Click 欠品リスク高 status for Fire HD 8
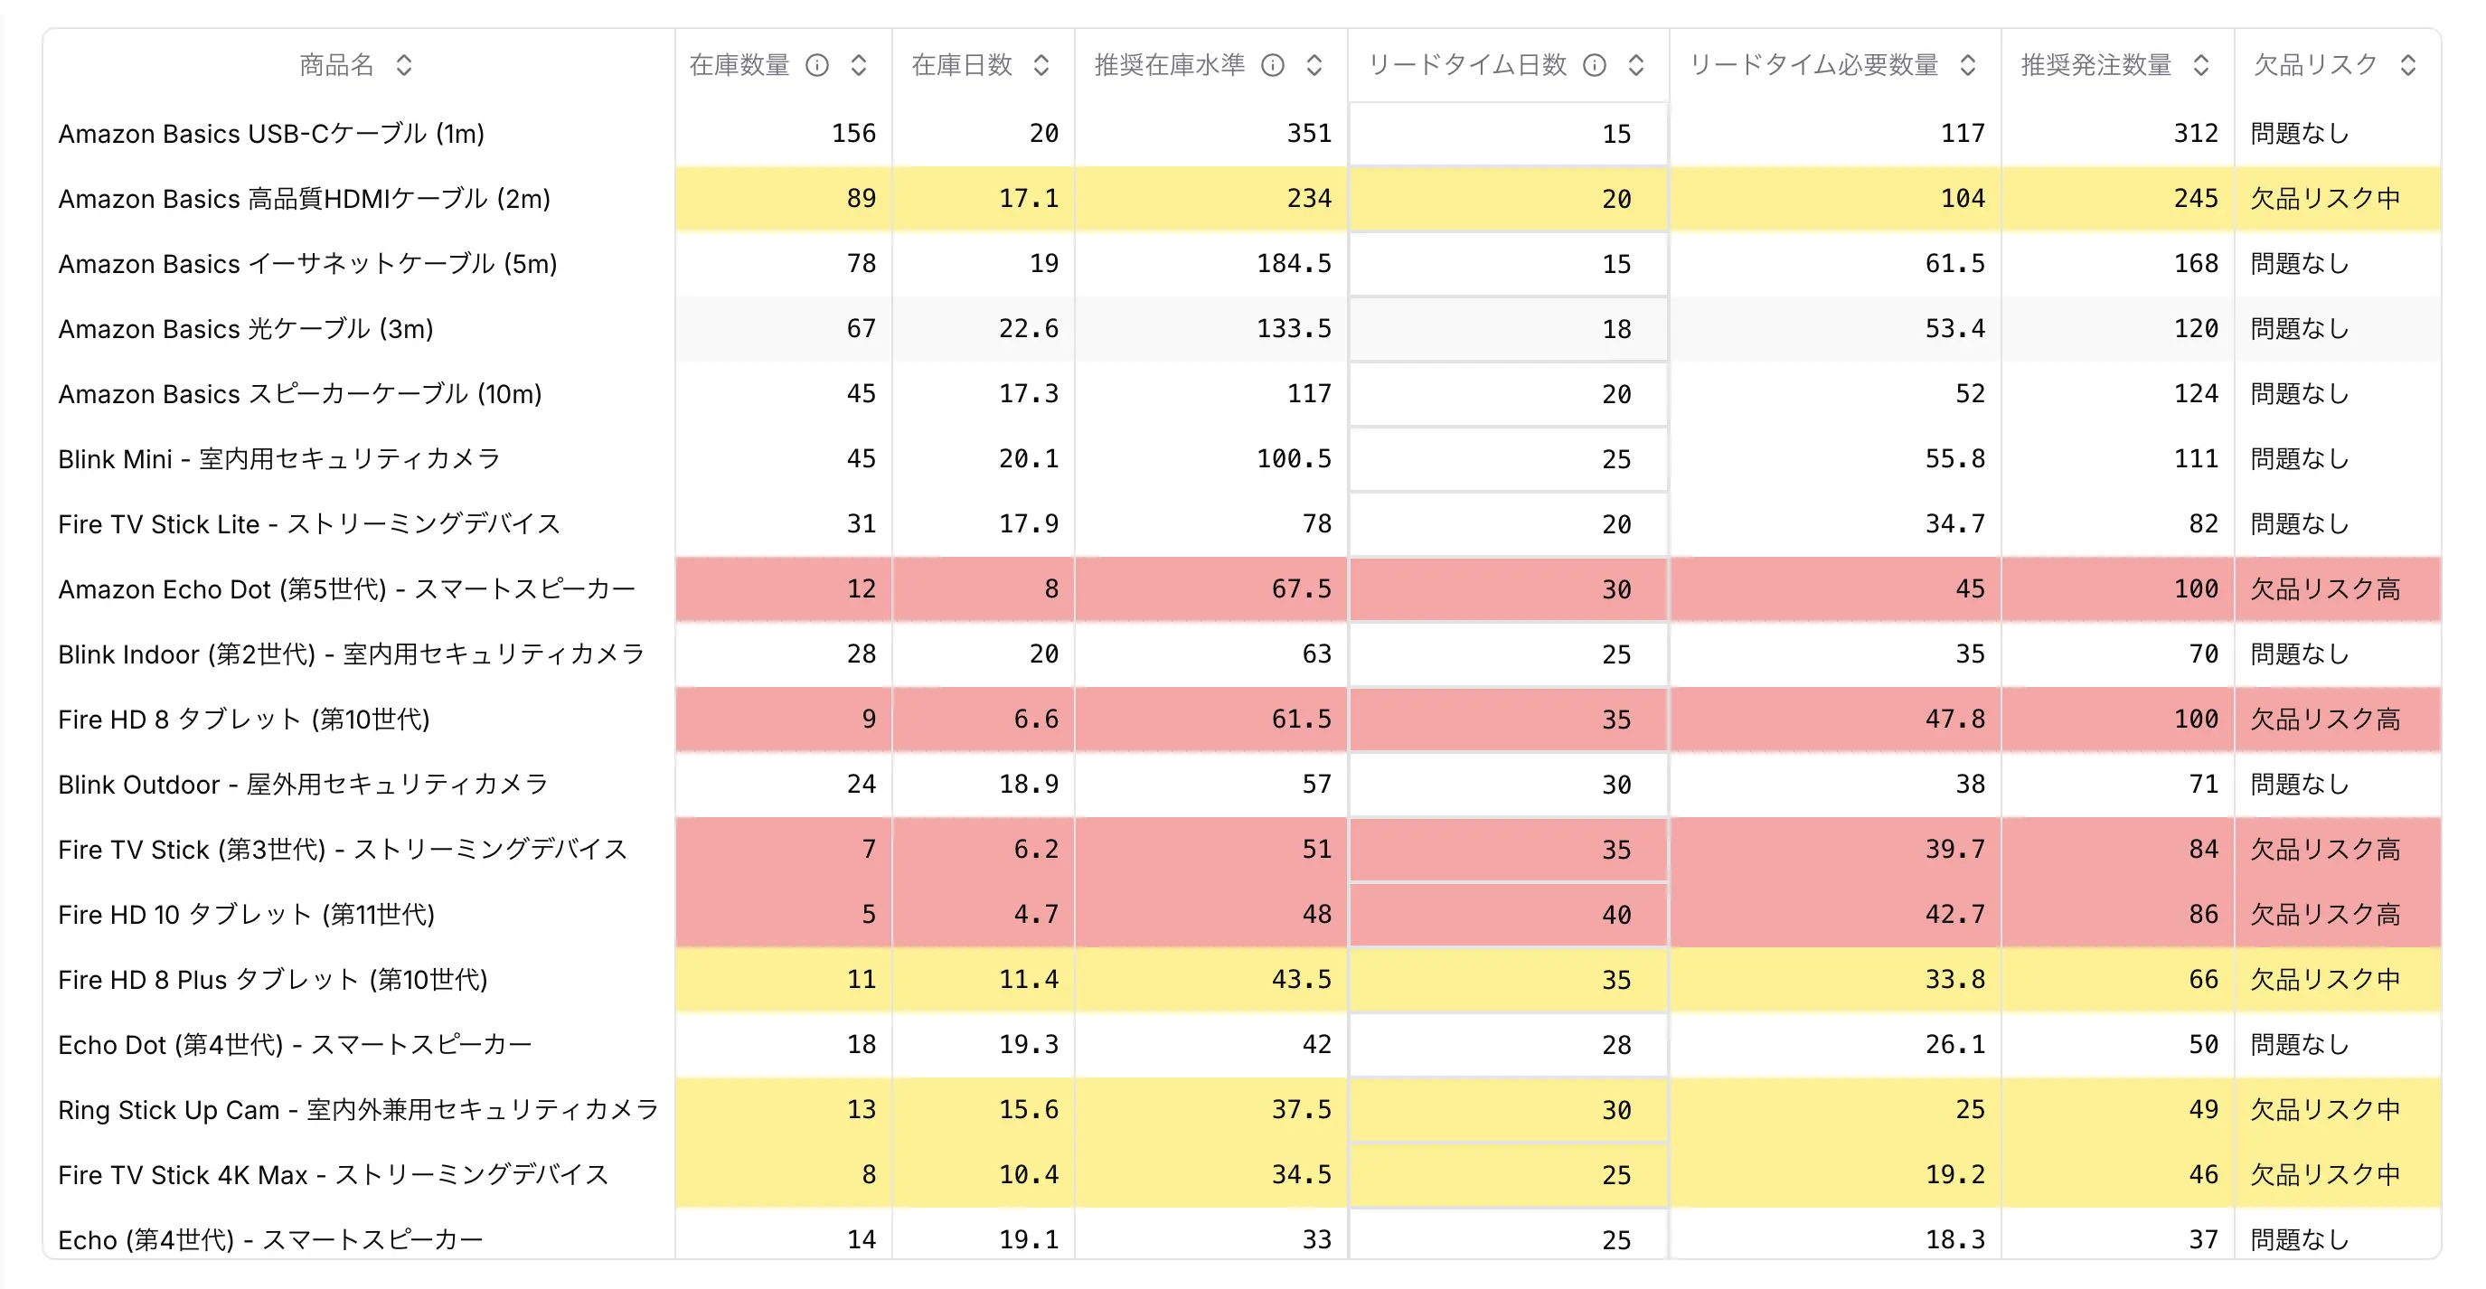Screen dimensions: 2486x1289 click(x=2325, y=719)
